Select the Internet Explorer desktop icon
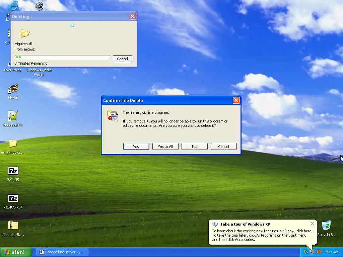 (13, 5)
